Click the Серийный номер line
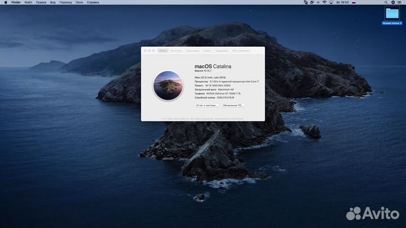This screenshot has height=228, width=406. tap(214, 98)
